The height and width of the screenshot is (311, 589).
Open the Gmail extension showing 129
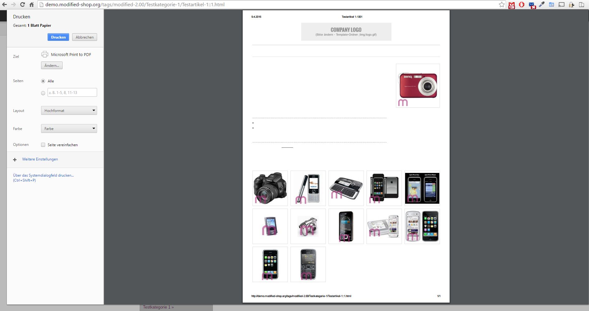tap(512, 5)
